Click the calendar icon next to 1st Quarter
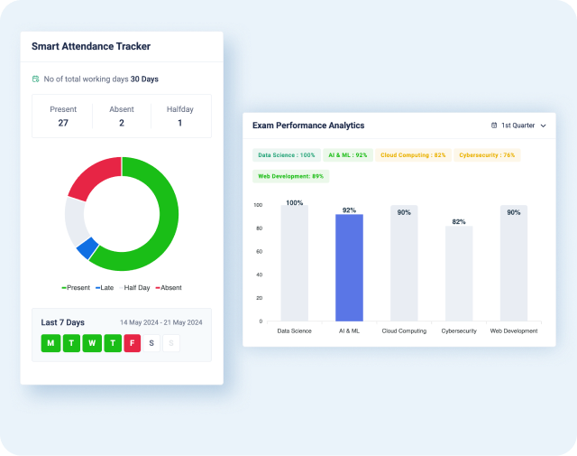This screenshot has width=577, height=456. [494, 126]
